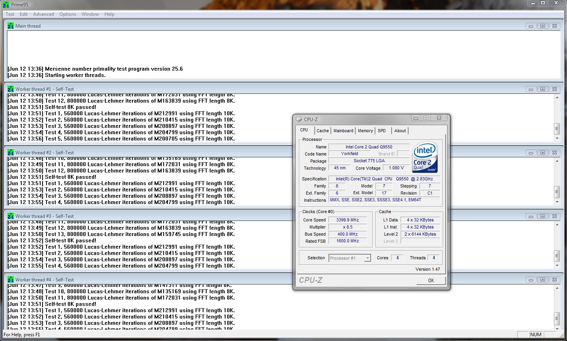567x341 pixels.
Task: Switch to the About tab in CPU-Z
Action: [400, 131]
